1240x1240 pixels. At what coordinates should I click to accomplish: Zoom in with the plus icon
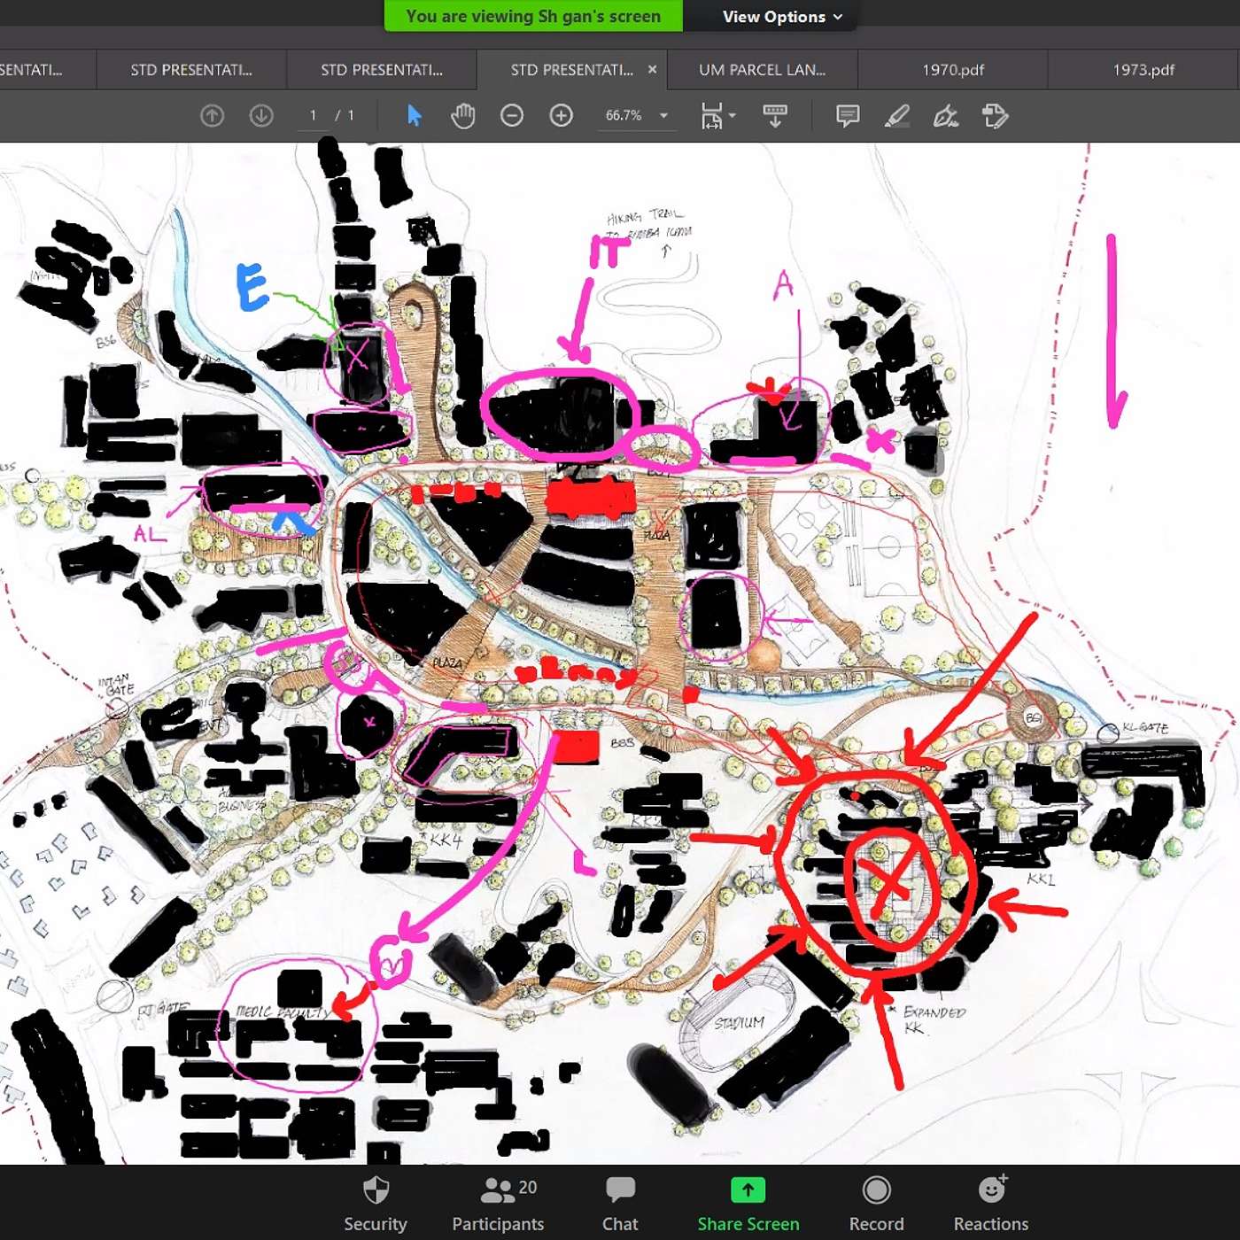click(561, 116)
